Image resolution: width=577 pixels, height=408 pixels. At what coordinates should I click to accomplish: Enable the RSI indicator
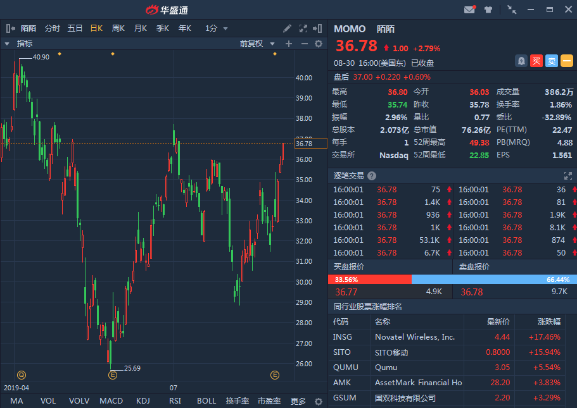coord(175,401)
